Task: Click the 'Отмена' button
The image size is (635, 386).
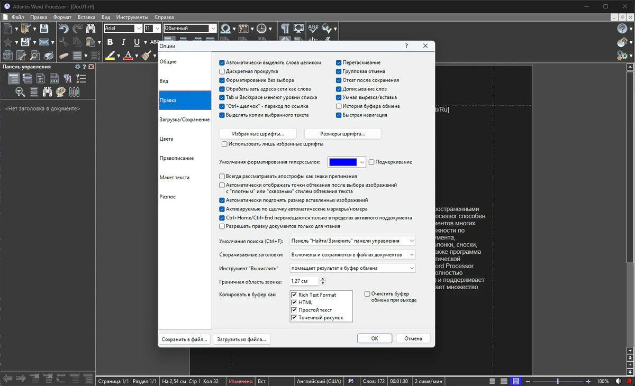Action: 413,338
